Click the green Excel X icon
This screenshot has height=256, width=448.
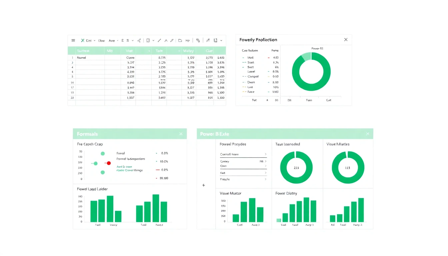[82, 40]
